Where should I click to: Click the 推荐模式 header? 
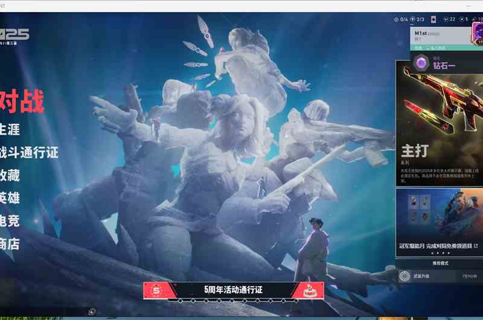441,263
